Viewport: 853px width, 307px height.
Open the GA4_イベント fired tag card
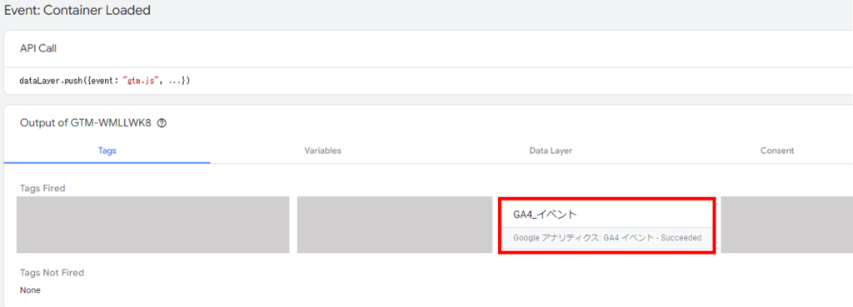tap(606, 226)
